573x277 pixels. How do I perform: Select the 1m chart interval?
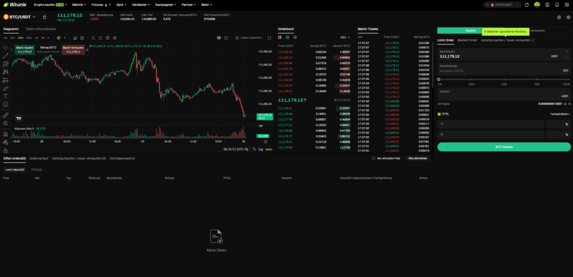[x=5, y=37]
